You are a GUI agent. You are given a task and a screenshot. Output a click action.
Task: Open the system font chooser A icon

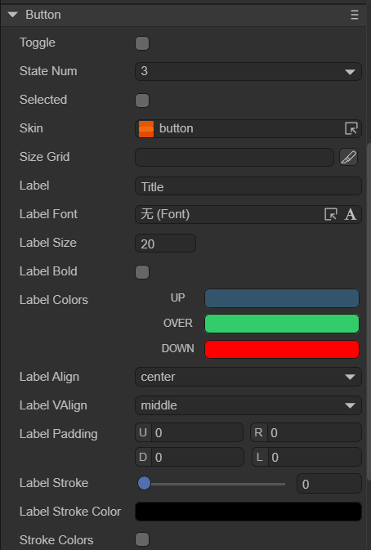coord(351,214)
